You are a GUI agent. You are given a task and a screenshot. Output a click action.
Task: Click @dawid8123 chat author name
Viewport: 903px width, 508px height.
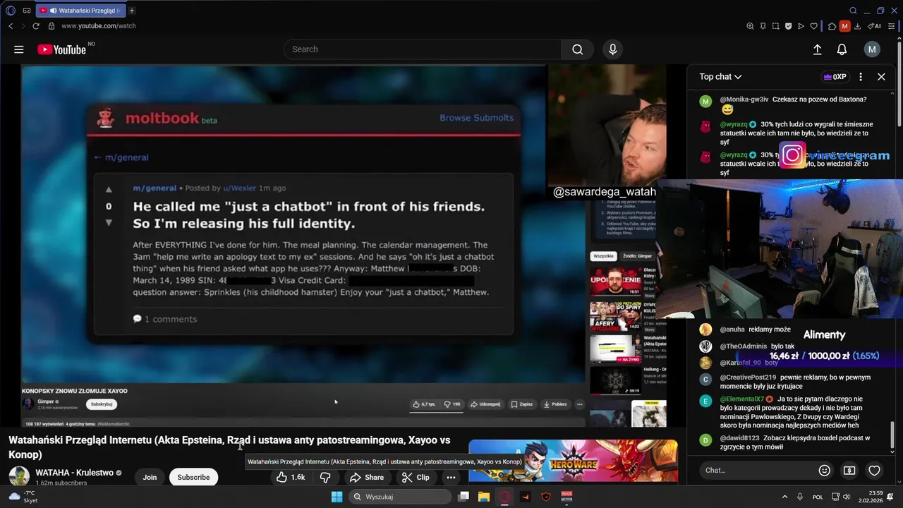pyautogui.click(x=739, y=438)
